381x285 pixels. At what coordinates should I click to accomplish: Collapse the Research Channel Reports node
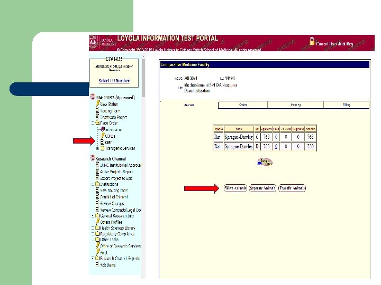tap(92, 258)
